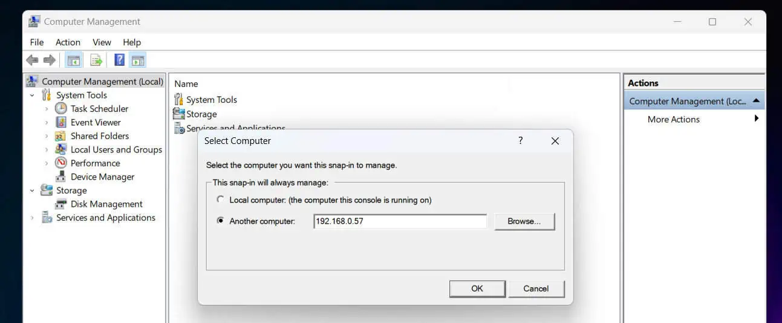
Task: Click the Task Scheduler clock icon
Action: pyautogui.click(x=61, y=108)
